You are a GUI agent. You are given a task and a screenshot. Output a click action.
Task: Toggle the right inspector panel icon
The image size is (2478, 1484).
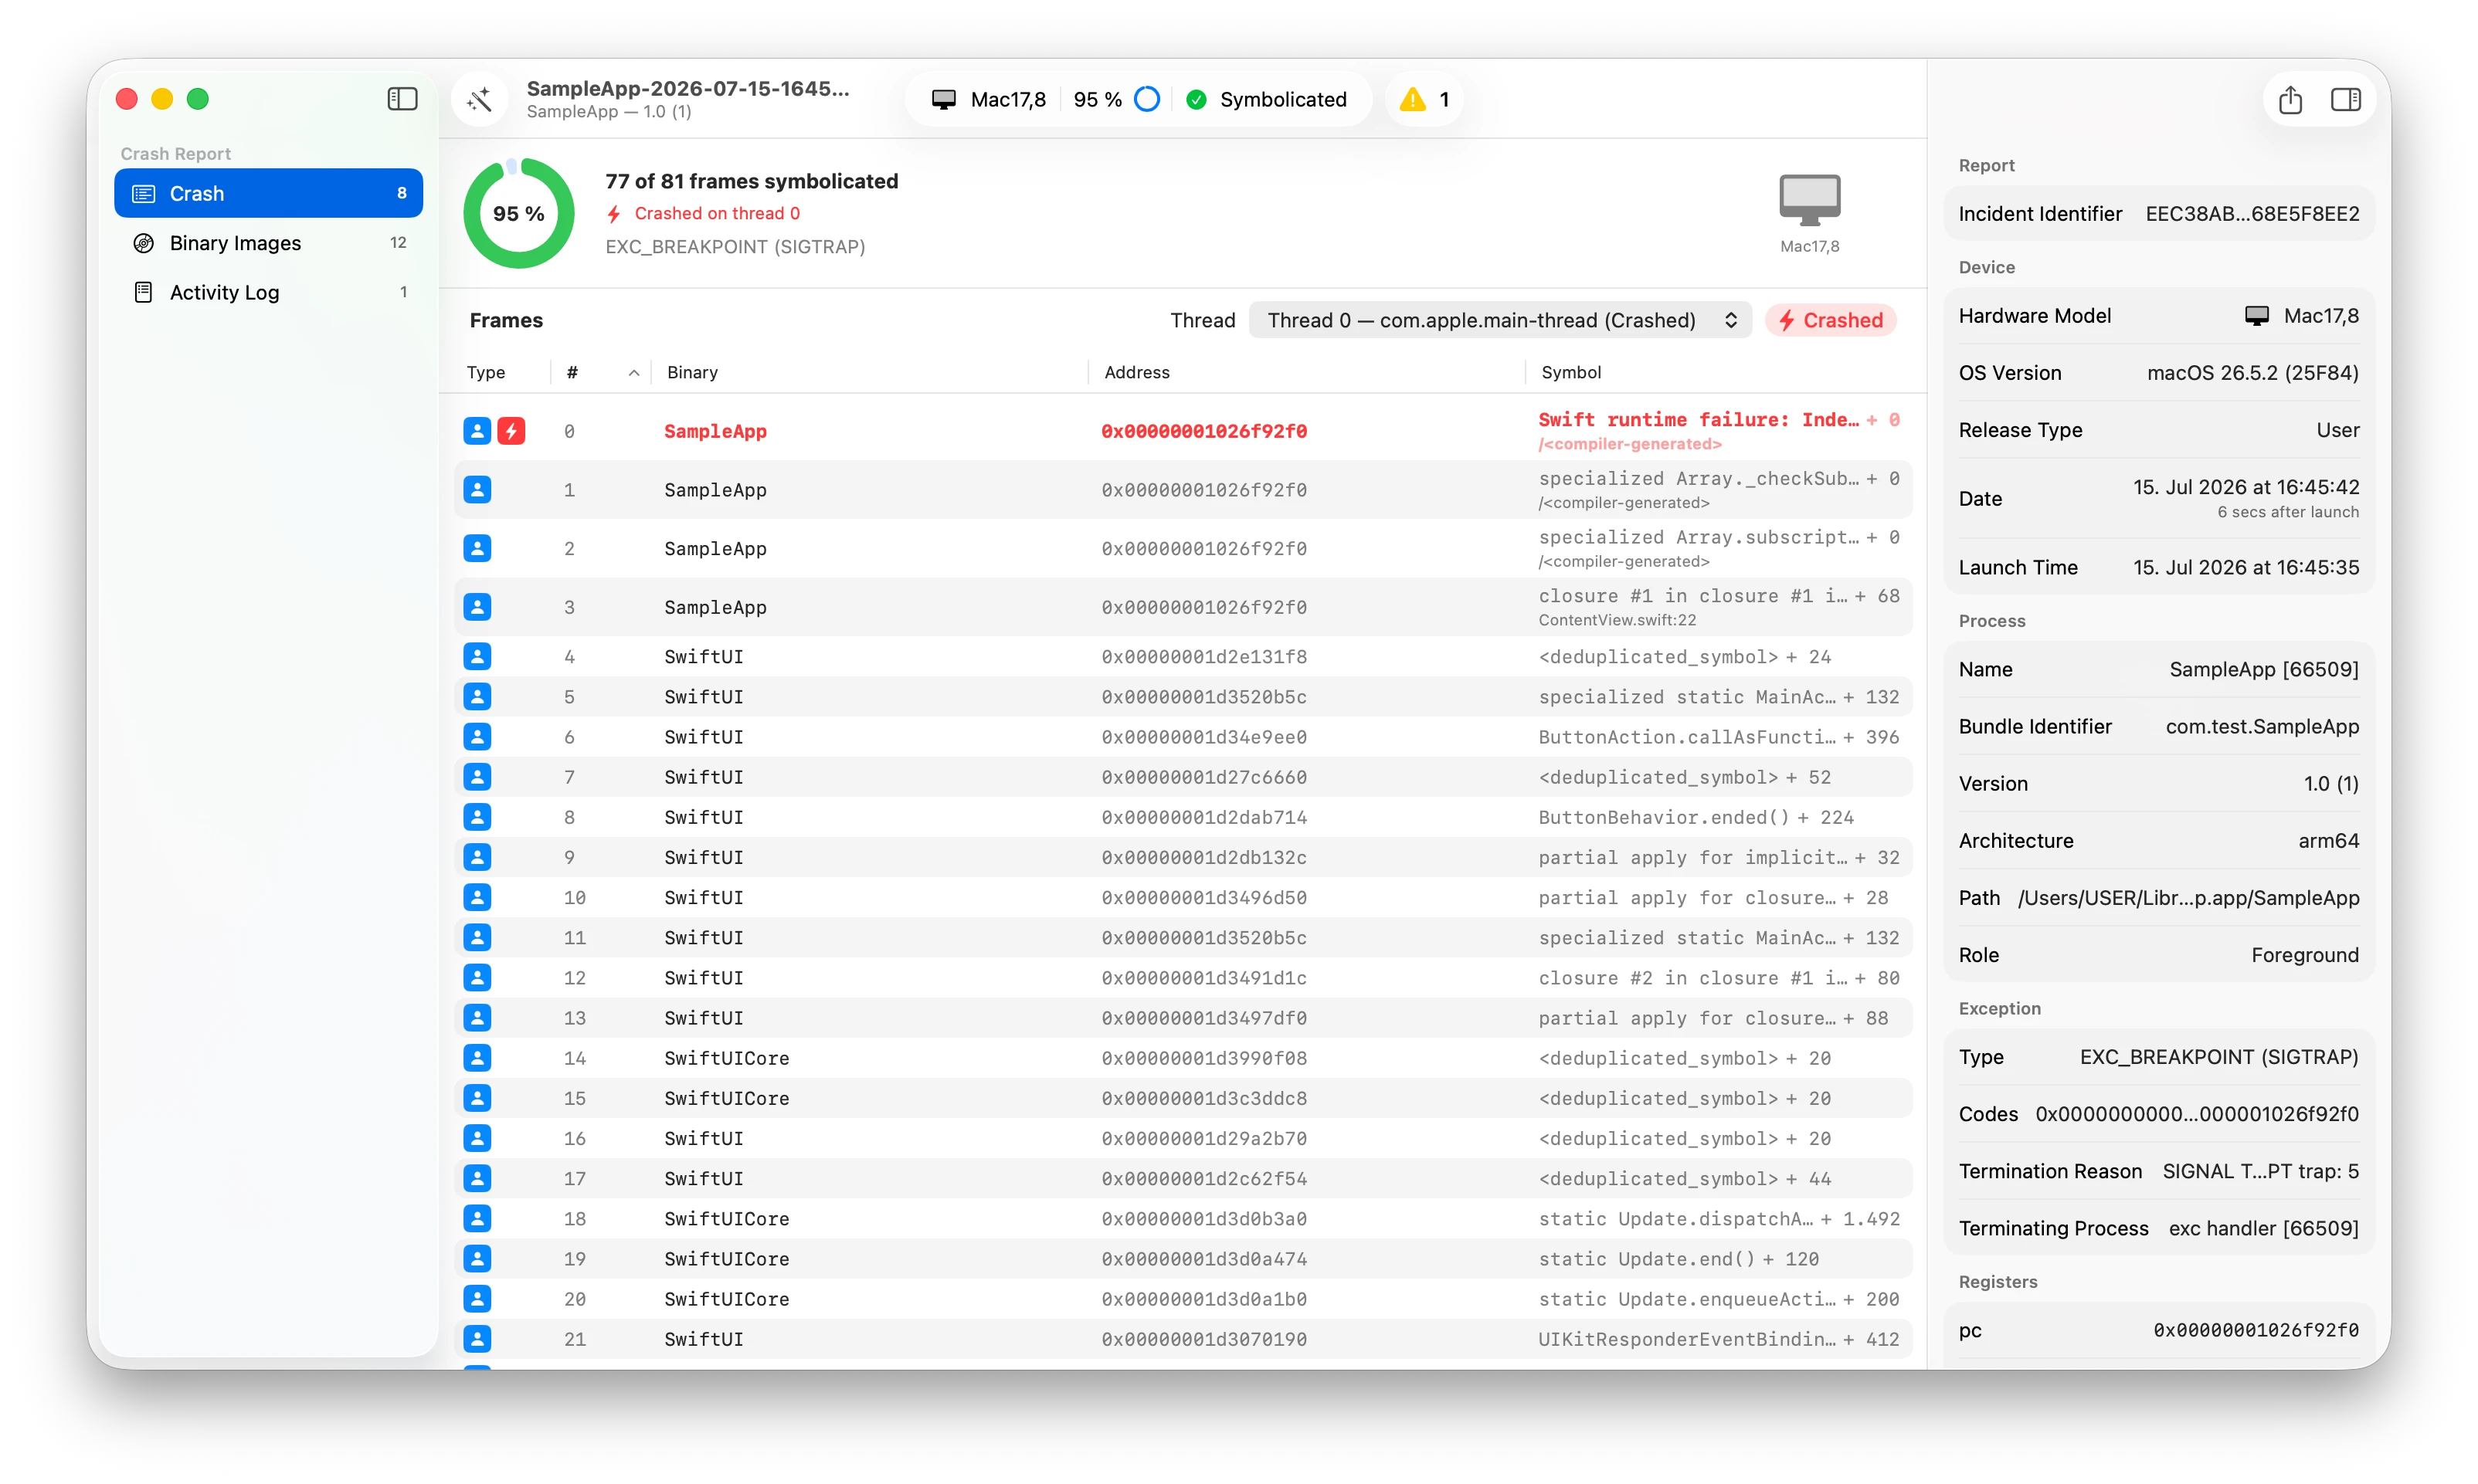point(2345,99)
